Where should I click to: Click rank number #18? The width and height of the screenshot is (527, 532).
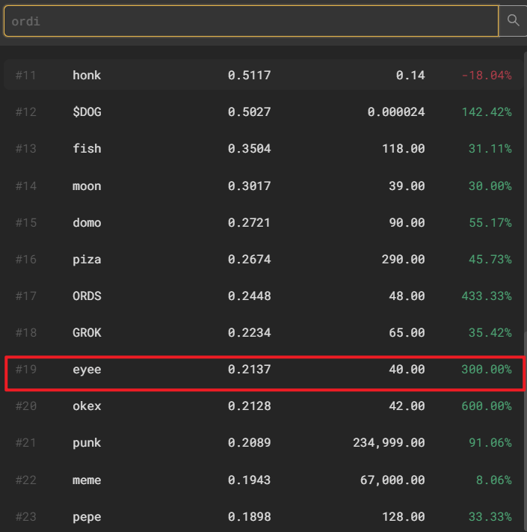point(25,332)
